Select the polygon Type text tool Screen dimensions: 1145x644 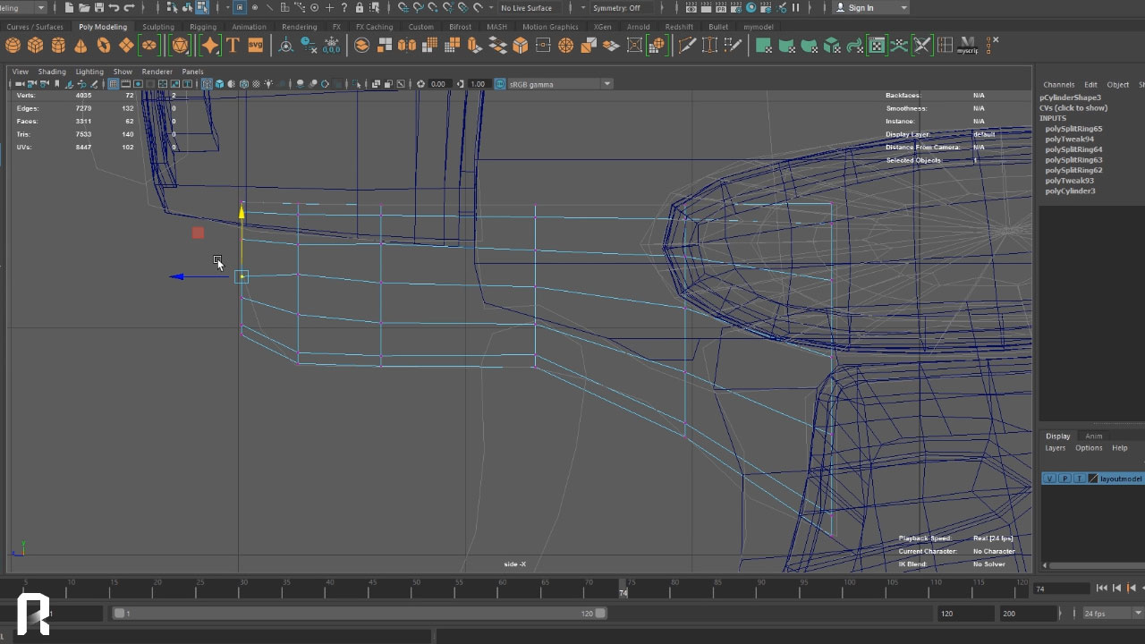(233, 45)
